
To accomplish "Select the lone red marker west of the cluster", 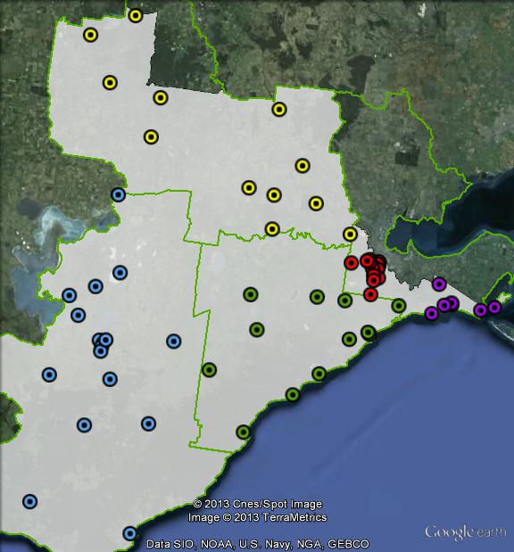I will (352, 262).
